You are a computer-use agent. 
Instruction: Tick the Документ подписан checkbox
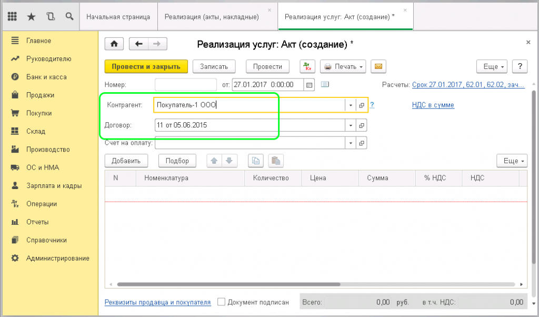[222, 302]
